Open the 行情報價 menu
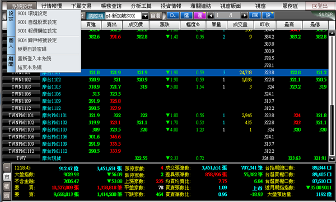Image resolution: width=336 pixels, height=202 pixels. [52, 6]
